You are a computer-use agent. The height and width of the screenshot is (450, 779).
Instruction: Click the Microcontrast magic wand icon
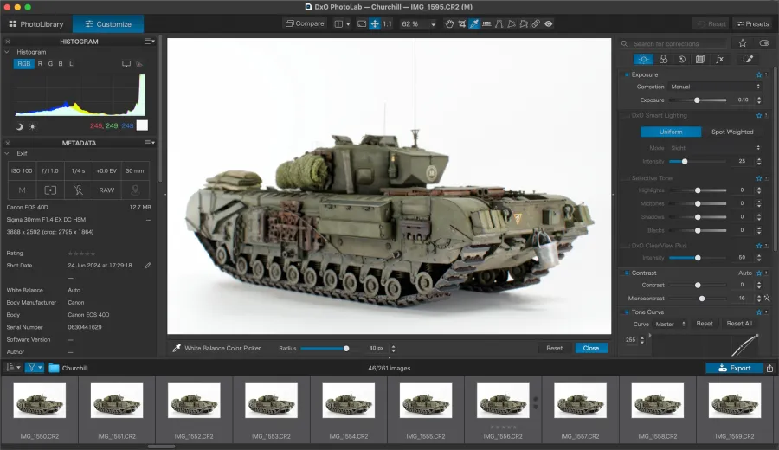click(768, 299)
